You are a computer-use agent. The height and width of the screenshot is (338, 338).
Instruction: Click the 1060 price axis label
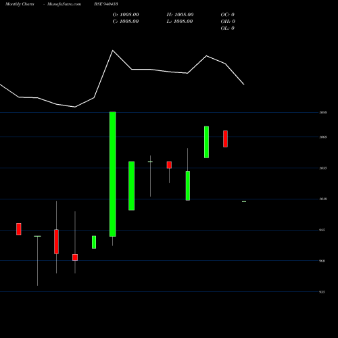(x=323, y=137)
